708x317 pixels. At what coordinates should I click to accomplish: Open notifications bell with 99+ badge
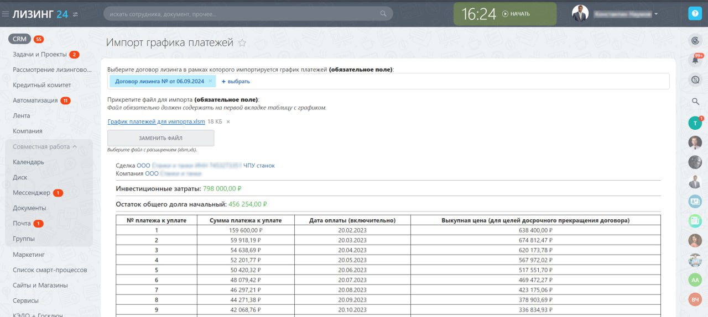(695, 60)
